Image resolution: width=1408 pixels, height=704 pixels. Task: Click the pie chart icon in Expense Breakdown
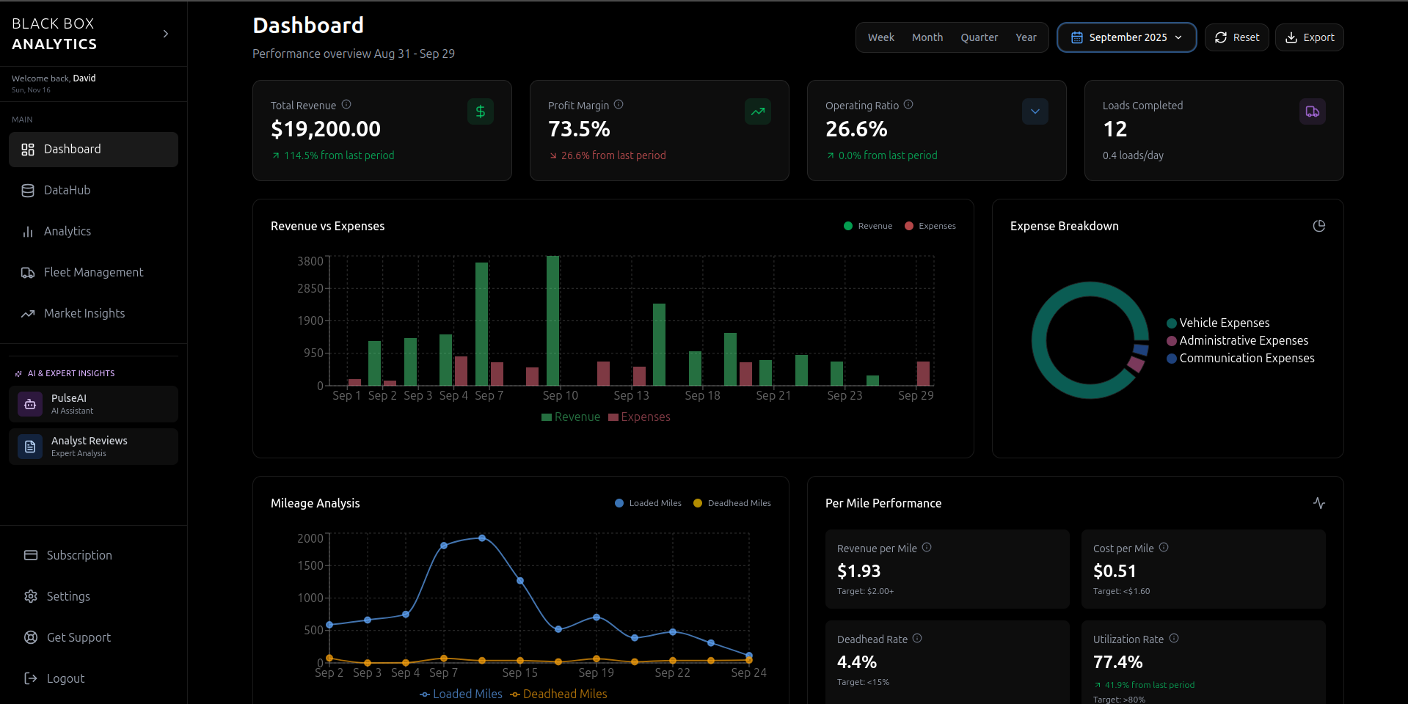1319,226
